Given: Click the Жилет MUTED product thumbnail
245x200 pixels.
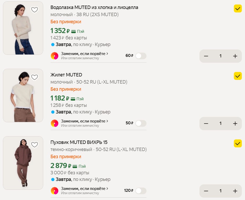Looking at the screenshot, I should click(x=23, y=96).
